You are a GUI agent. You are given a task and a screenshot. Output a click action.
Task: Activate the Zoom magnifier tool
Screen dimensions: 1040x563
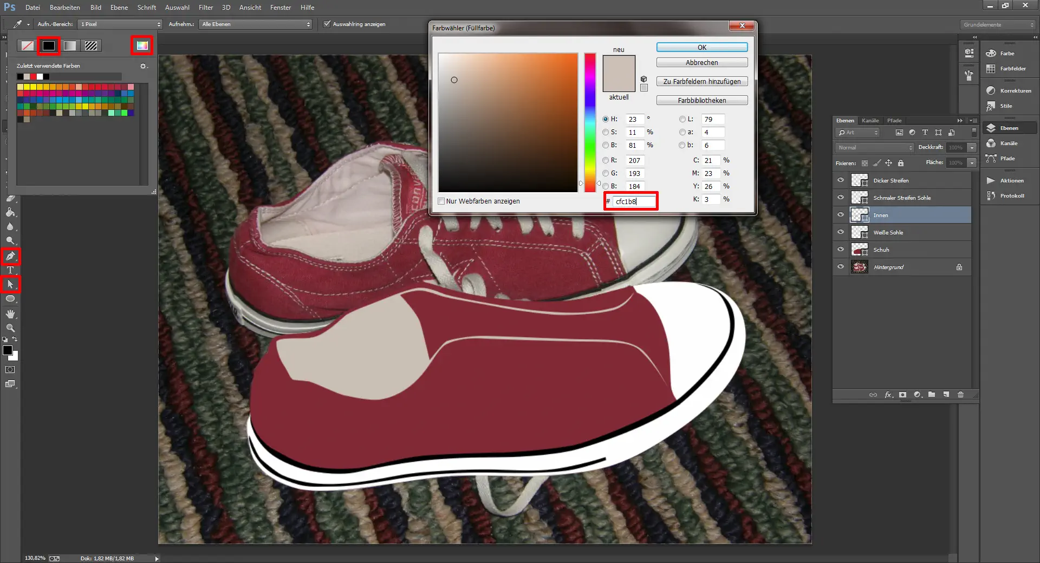10,328
